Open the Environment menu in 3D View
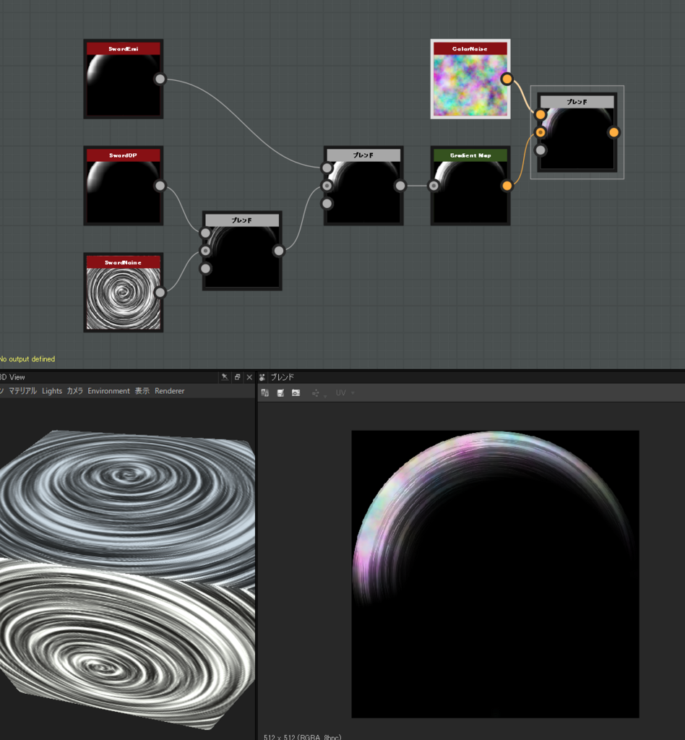 tap(108, 391)
